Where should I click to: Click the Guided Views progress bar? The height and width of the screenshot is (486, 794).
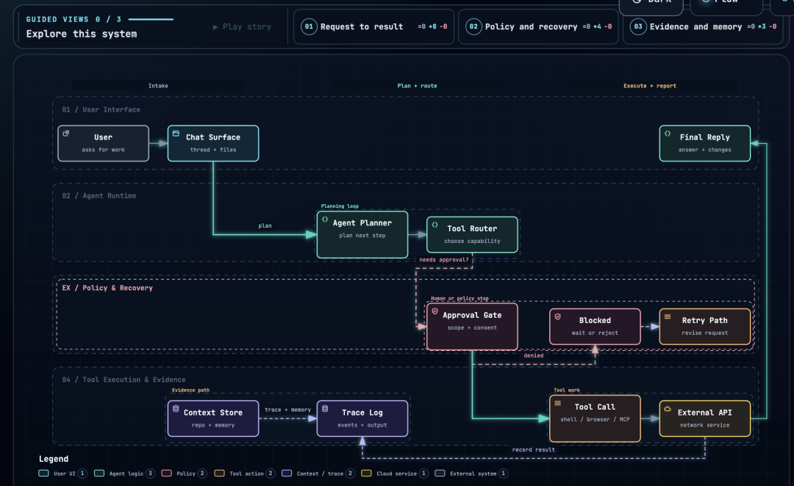151,19
